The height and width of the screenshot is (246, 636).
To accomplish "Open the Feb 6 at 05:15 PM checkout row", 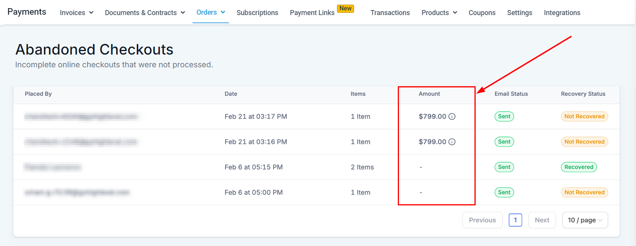I will pos(253,167).
